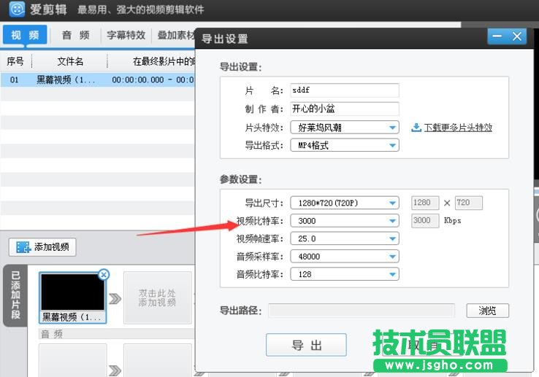Click the 双击此处添加视频 placeholder slot
Screen dimensions: 539x377
158,298
